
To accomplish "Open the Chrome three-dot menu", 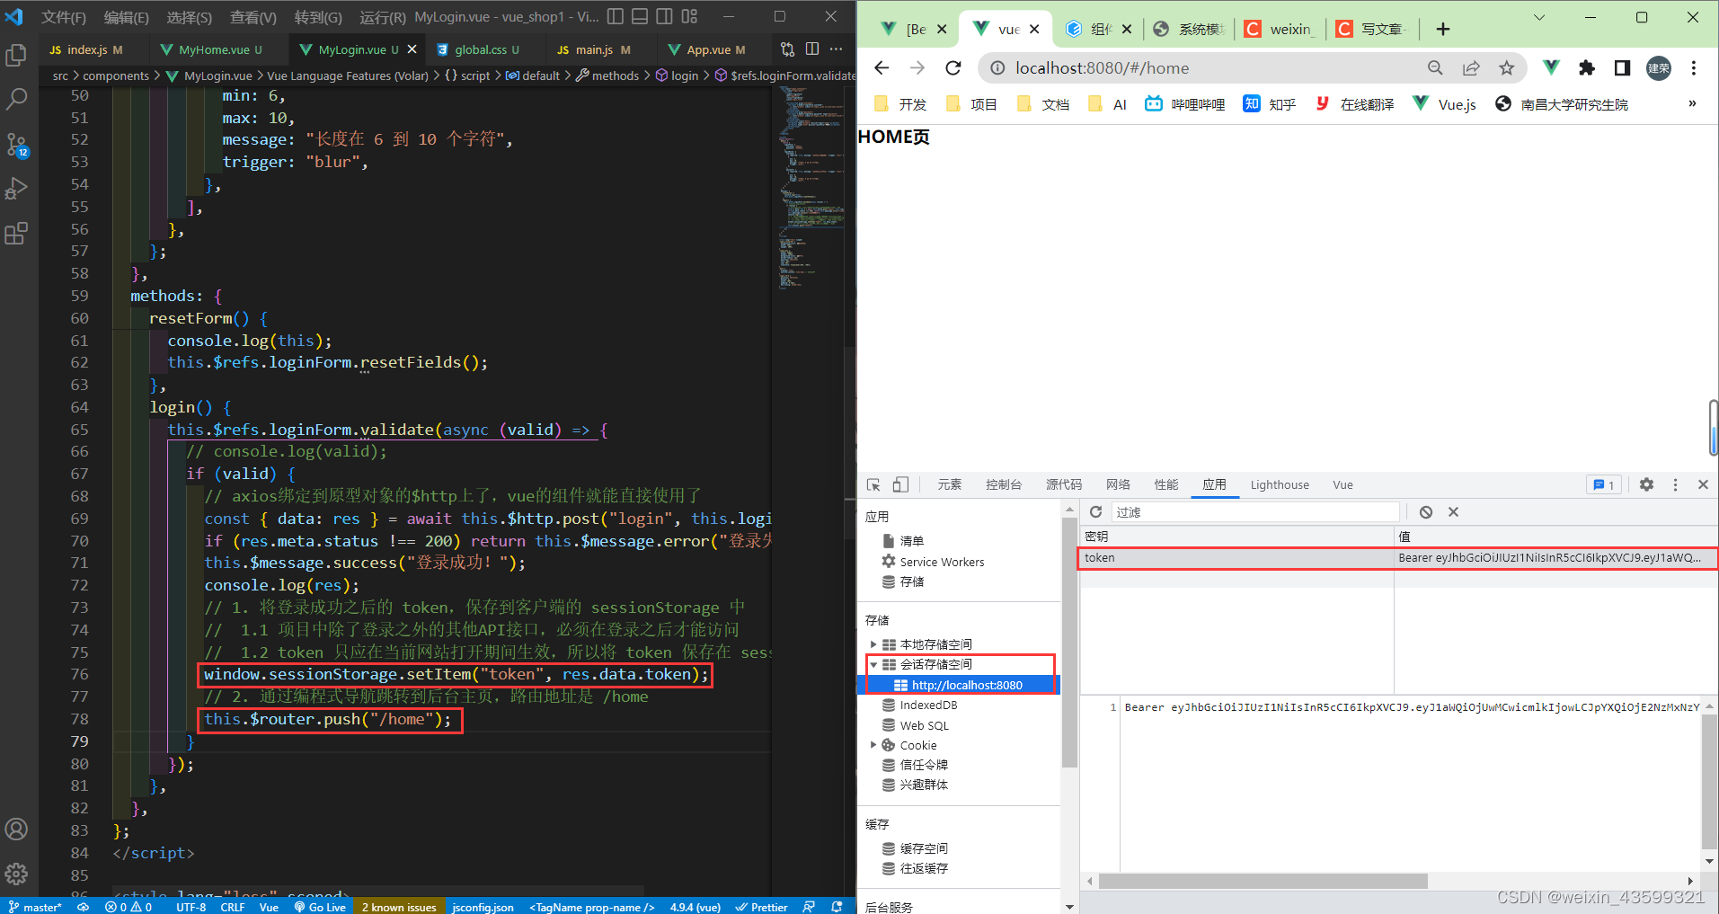I will click(x=1694, y=68).
